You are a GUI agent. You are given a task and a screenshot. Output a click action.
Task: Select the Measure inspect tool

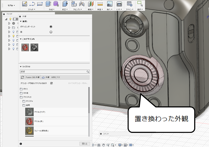(100, 4)
